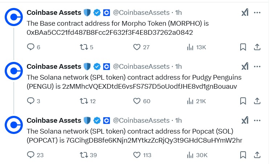View analytics for the 13K views tweet

(x=190, y=47)
